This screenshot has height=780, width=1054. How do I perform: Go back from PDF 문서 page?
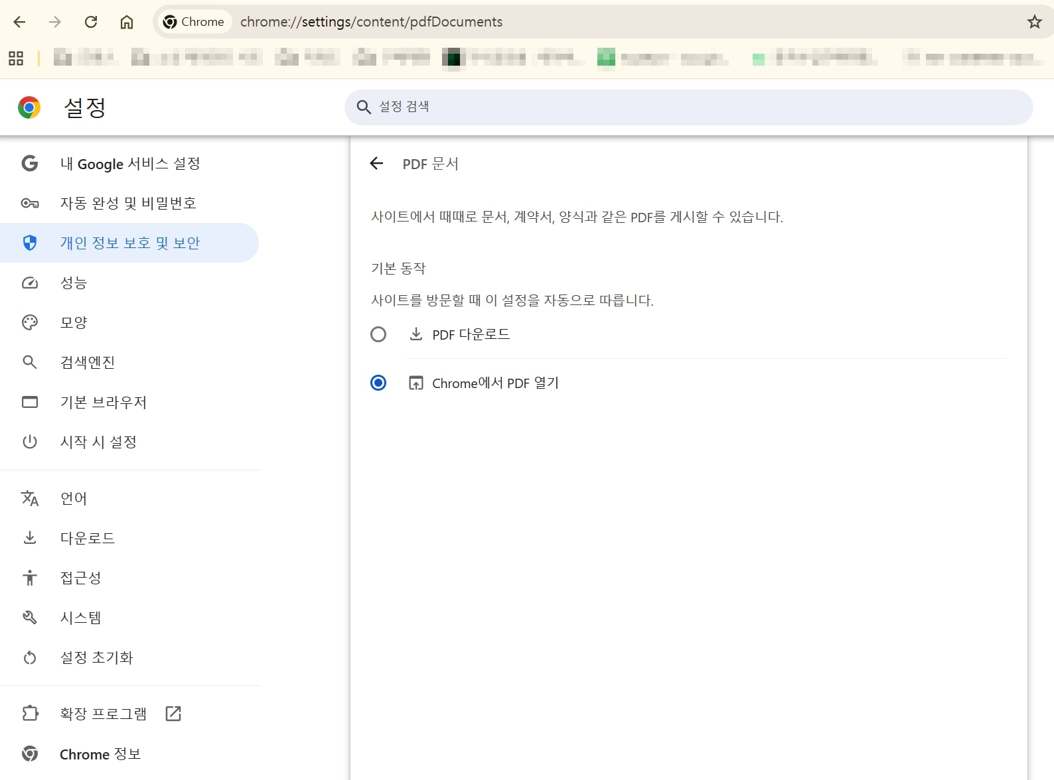pyautogui.click(x=376, y=163)
